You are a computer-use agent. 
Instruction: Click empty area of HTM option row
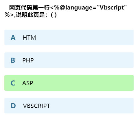point(85,37)
